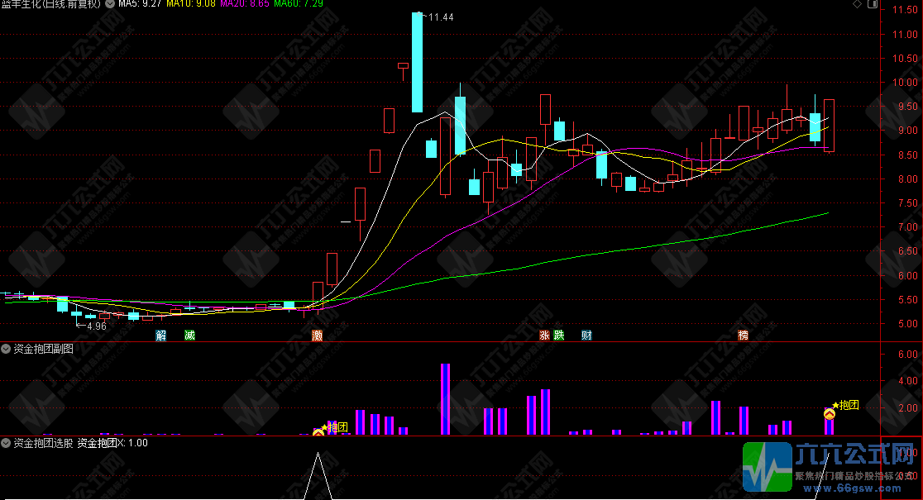
Task: Click the 11.44 peak price marker
Action: coord(441,17)
